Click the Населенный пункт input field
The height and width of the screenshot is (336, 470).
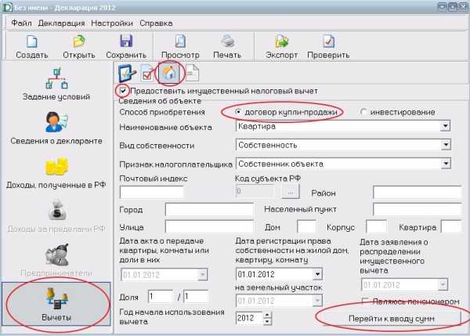(418, 210)
